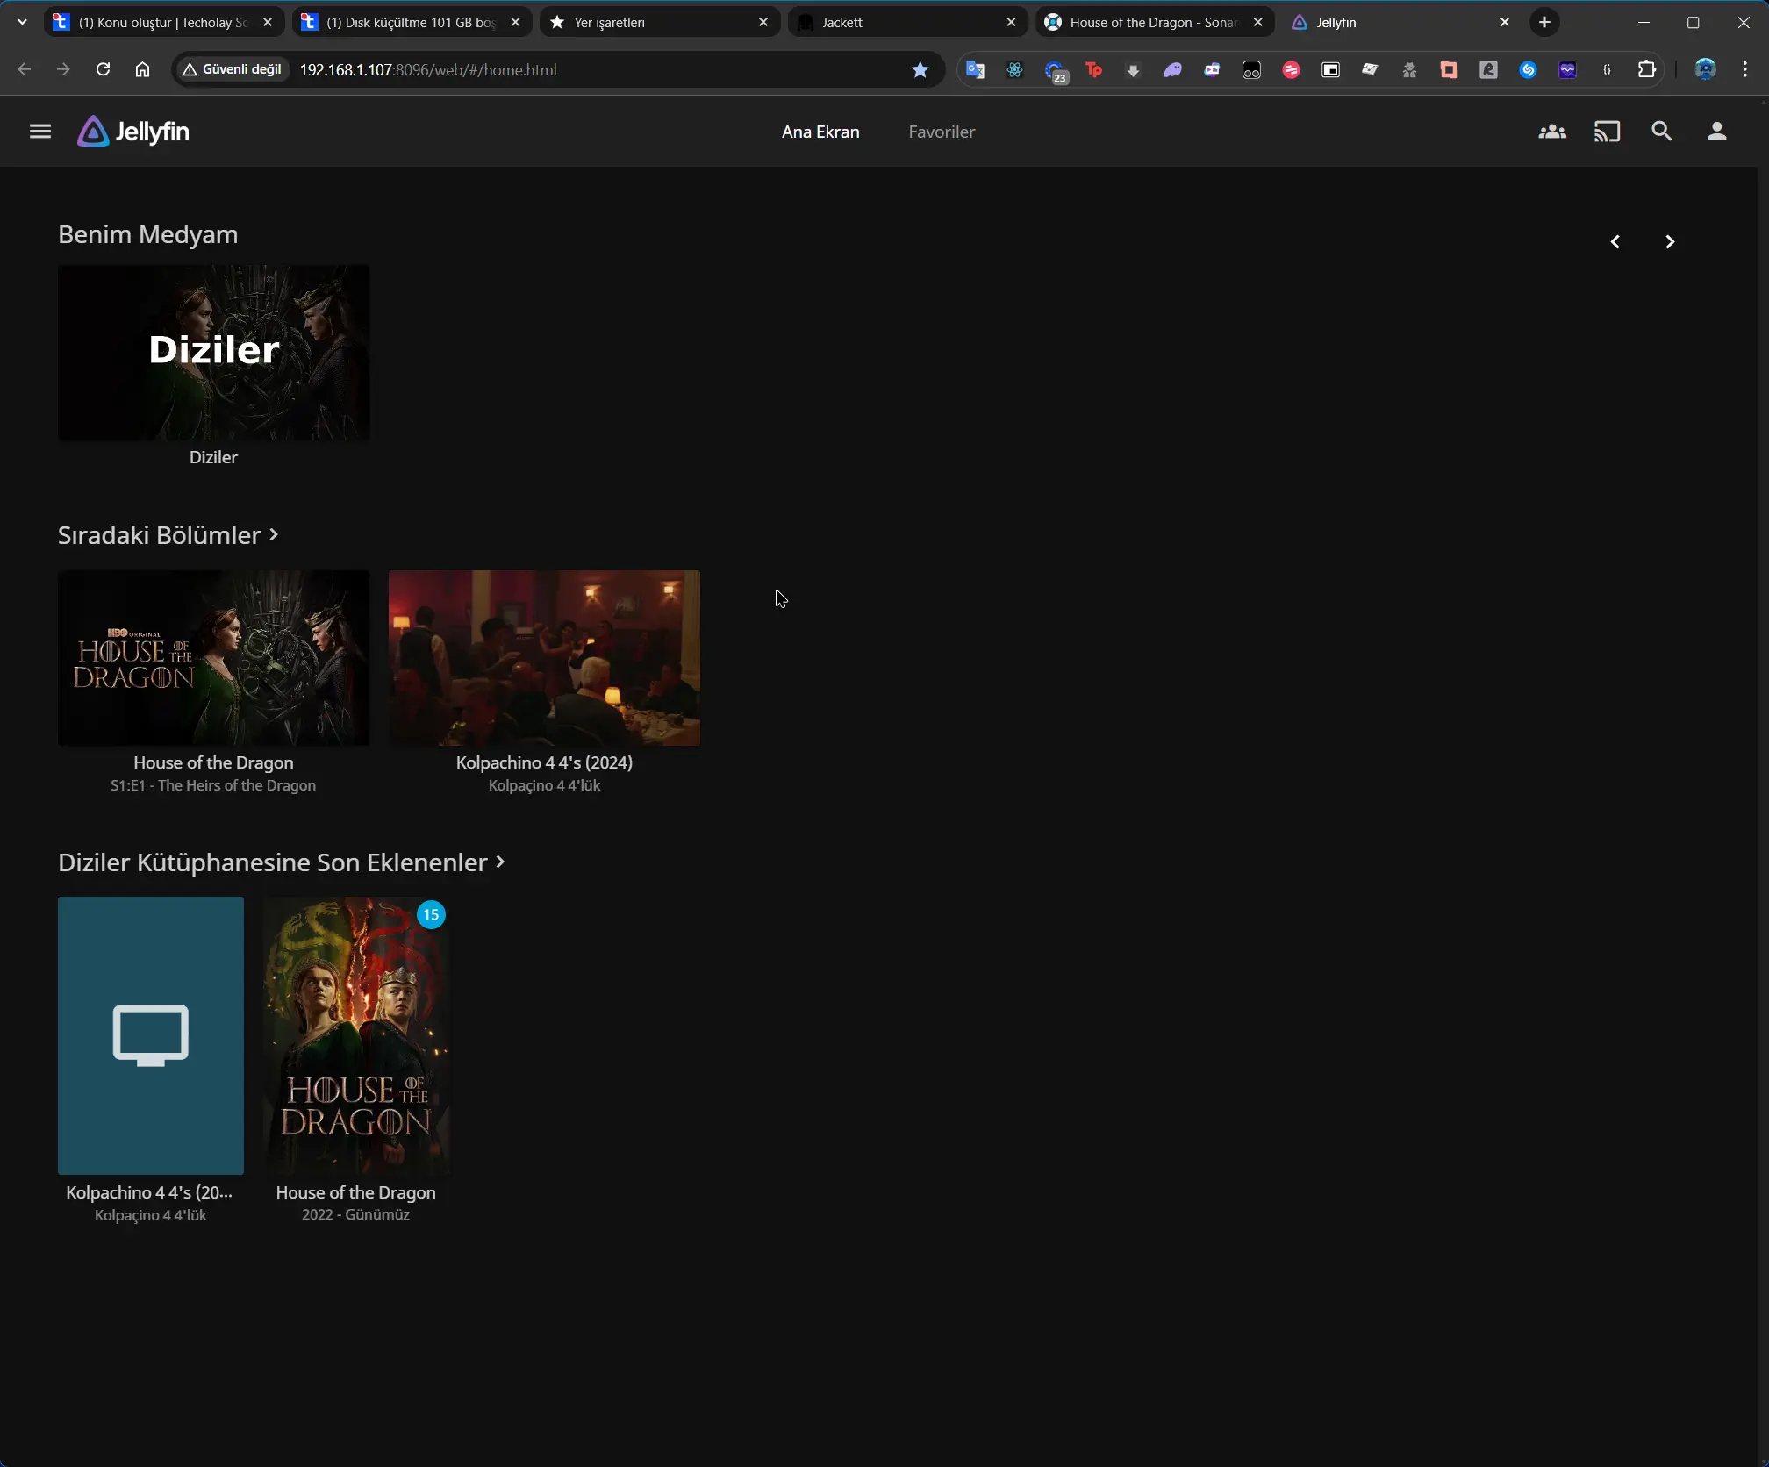Click the 'Diziler' label under library card
The height and width of the screenshot is (1467, 1769).
point(213,457)
